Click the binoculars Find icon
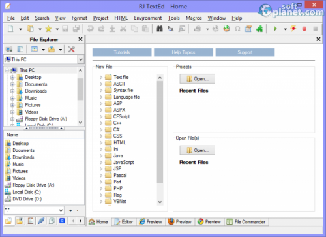The height and width of the screenshot is (237, 326). [160, 29]
